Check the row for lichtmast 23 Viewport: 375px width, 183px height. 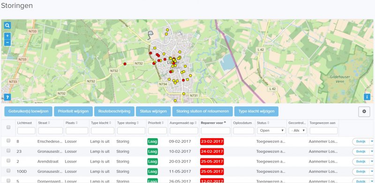[x=8, y=151]
